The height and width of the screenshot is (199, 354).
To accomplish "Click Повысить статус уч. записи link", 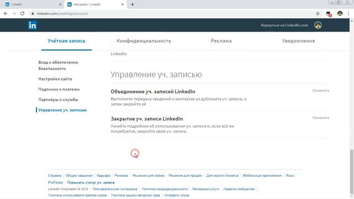I will [91, 182].
